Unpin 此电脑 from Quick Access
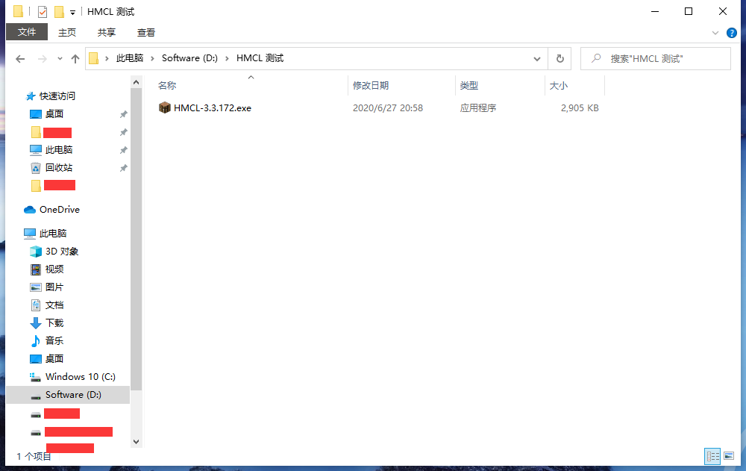 [124, 149]
